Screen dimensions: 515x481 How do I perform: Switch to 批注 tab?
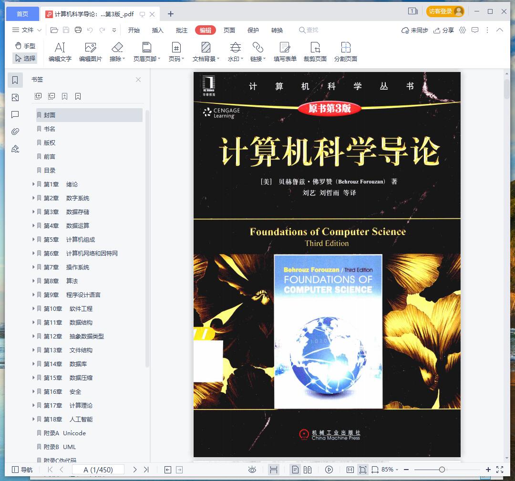coord(181,30)
